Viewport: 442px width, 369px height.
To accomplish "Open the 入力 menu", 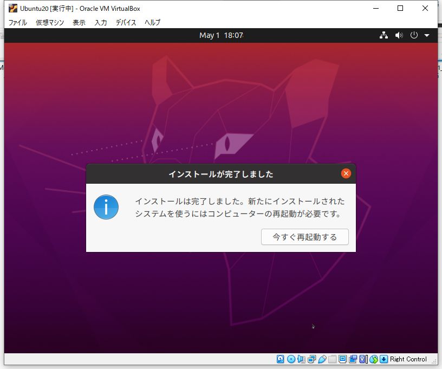I will click(x=101, y=22).
